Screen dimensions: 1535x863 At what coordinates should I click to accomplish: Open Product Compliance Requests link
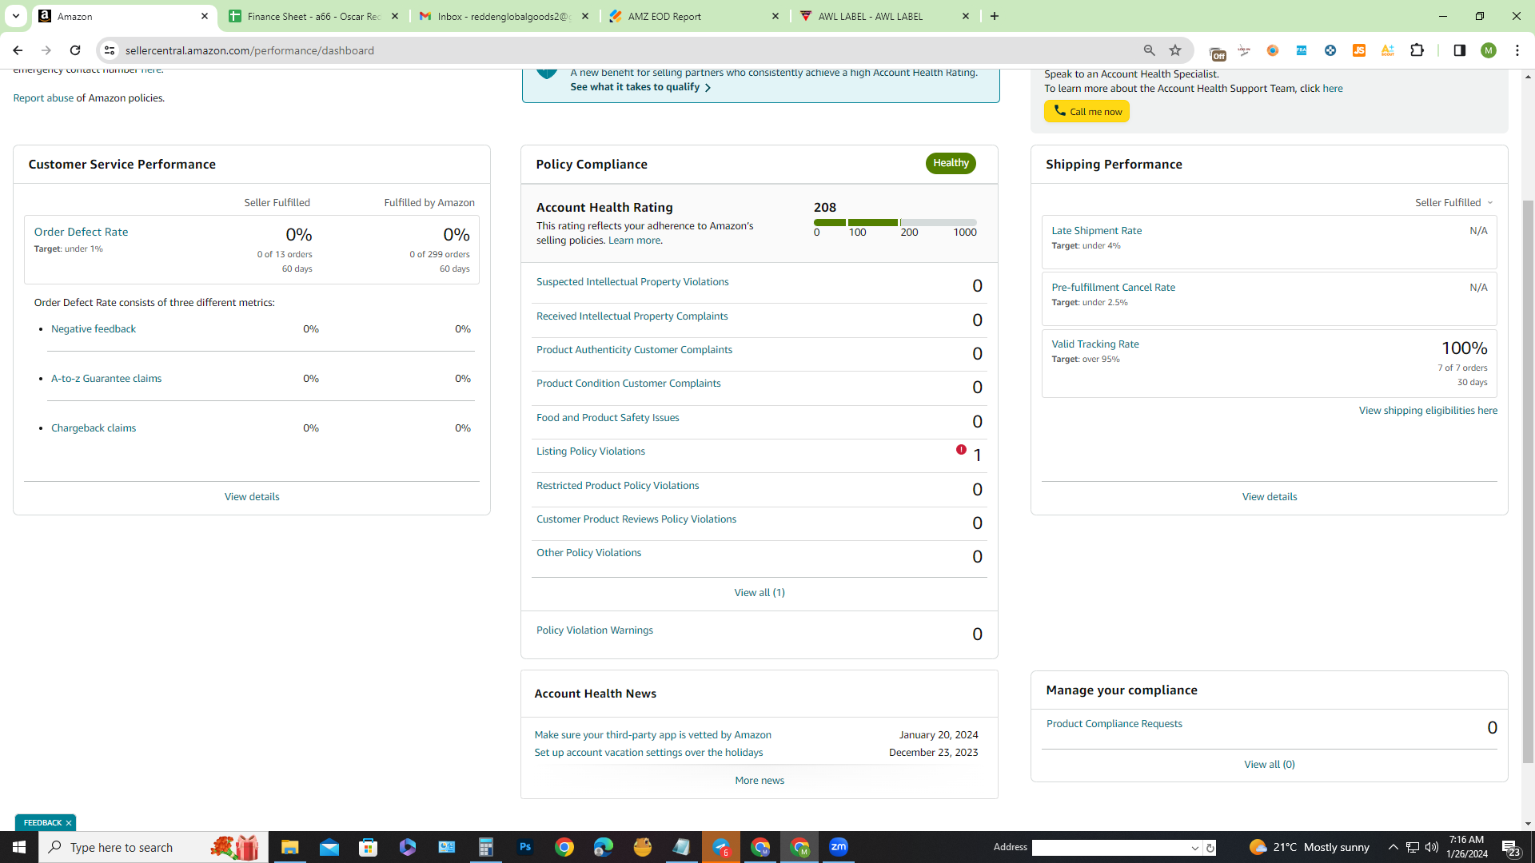click(1114, 724)
